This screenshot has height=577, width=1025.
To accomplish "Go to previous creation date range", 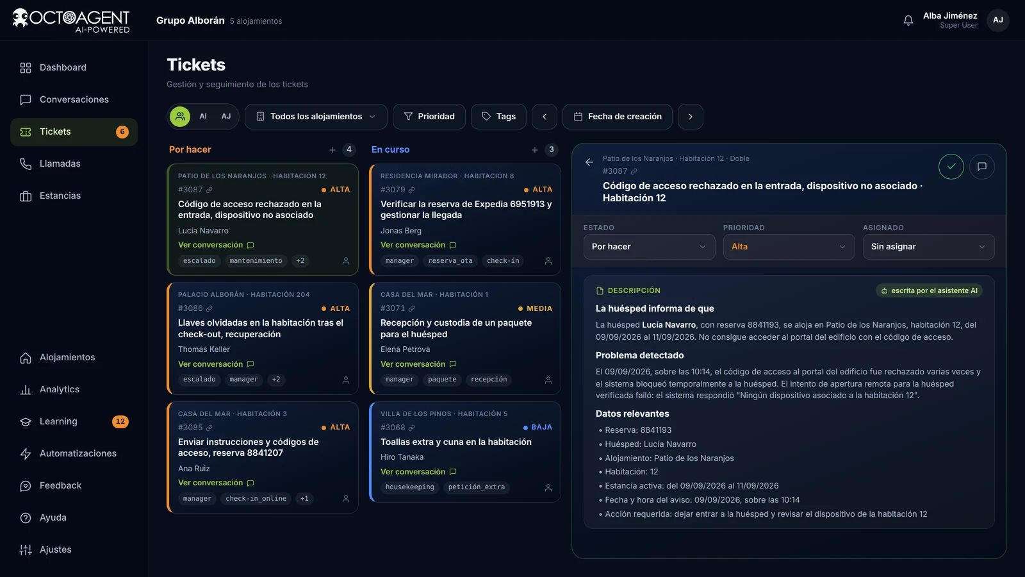I will pyautogui.click(x=545, y=117).
